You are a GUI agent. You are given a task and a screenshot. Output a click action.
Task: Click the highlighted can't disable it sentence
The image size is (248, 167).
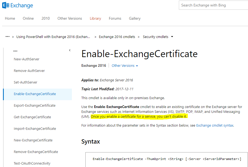[139, 117]
